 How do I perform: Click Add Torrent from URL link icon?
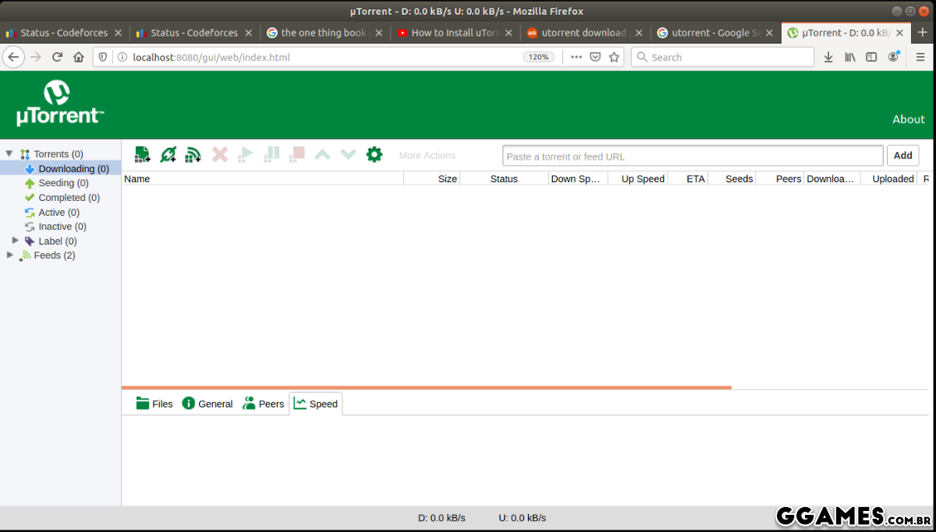pyautogui.click(x=168, y=155)
